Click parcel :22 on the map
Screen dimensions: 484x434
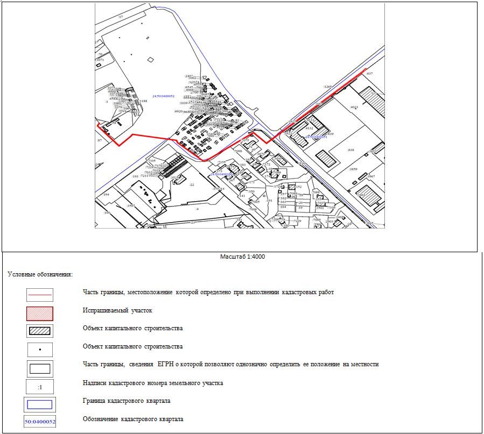coord(191,184)
